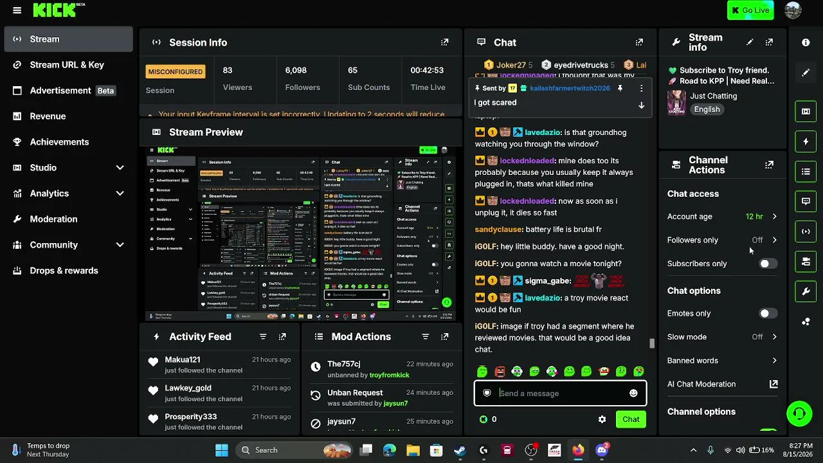Open jaysun7 link under Unban Request
Screen dimensions: 823x463
point(395,403)
